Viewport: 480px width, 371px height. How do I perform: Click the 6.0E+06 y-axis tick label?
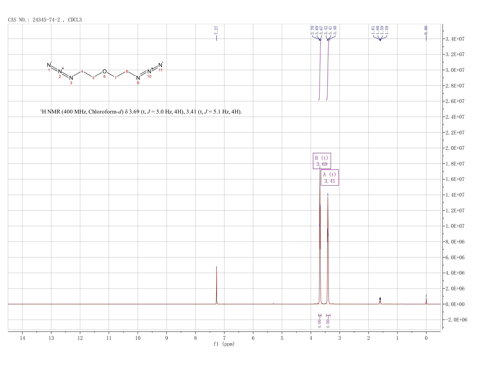pyautogui.click(x=455, y=258)
